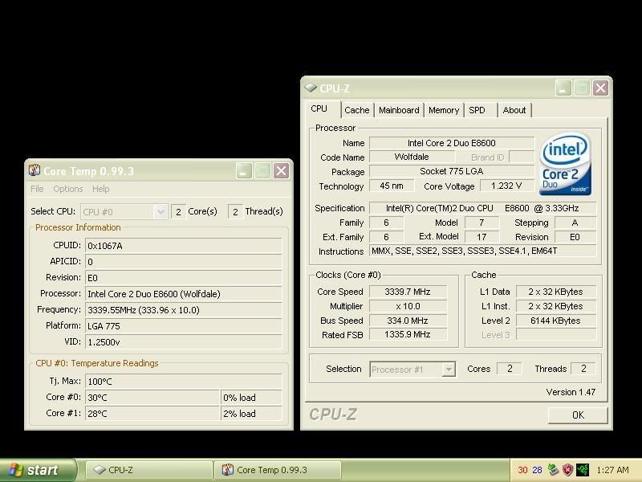Open the About tab
Screen dimensions: 642x482
514,110
